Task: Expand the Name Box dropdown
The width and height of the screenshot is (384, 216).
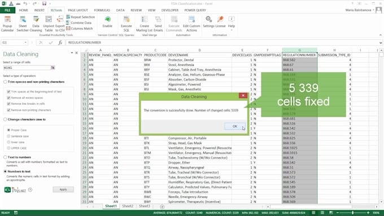Action: click(25, 42)
